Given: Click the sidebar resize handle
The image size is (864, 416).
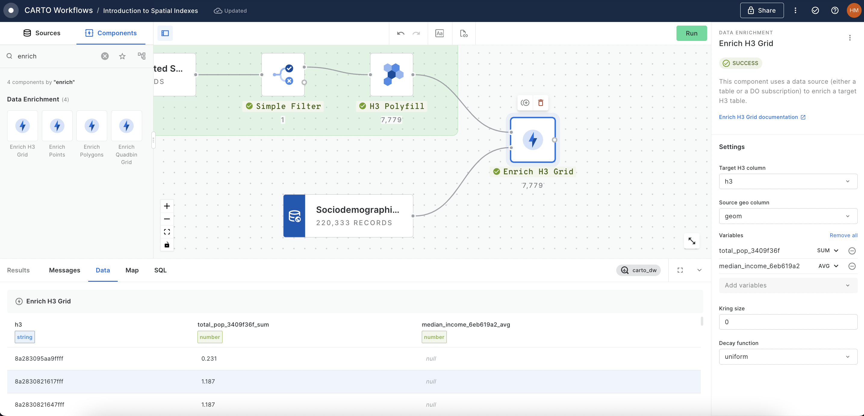Looking at the screenshot, I should tap(153, 140).
